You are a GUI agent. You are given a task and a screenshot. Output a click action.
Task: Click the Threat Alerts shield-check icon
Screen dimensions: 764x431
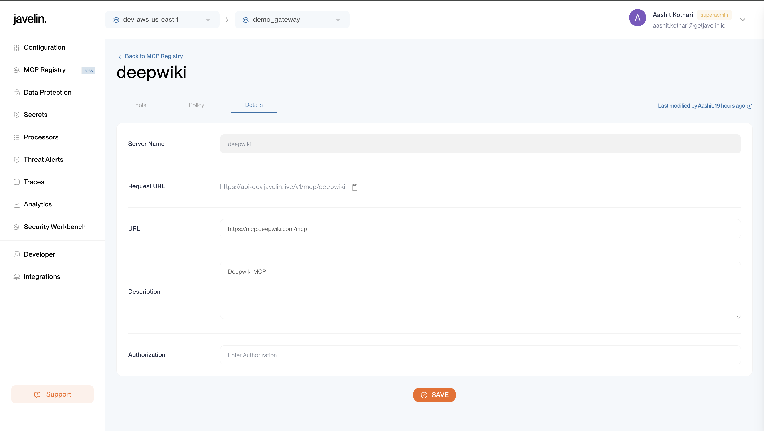point(17,160)
